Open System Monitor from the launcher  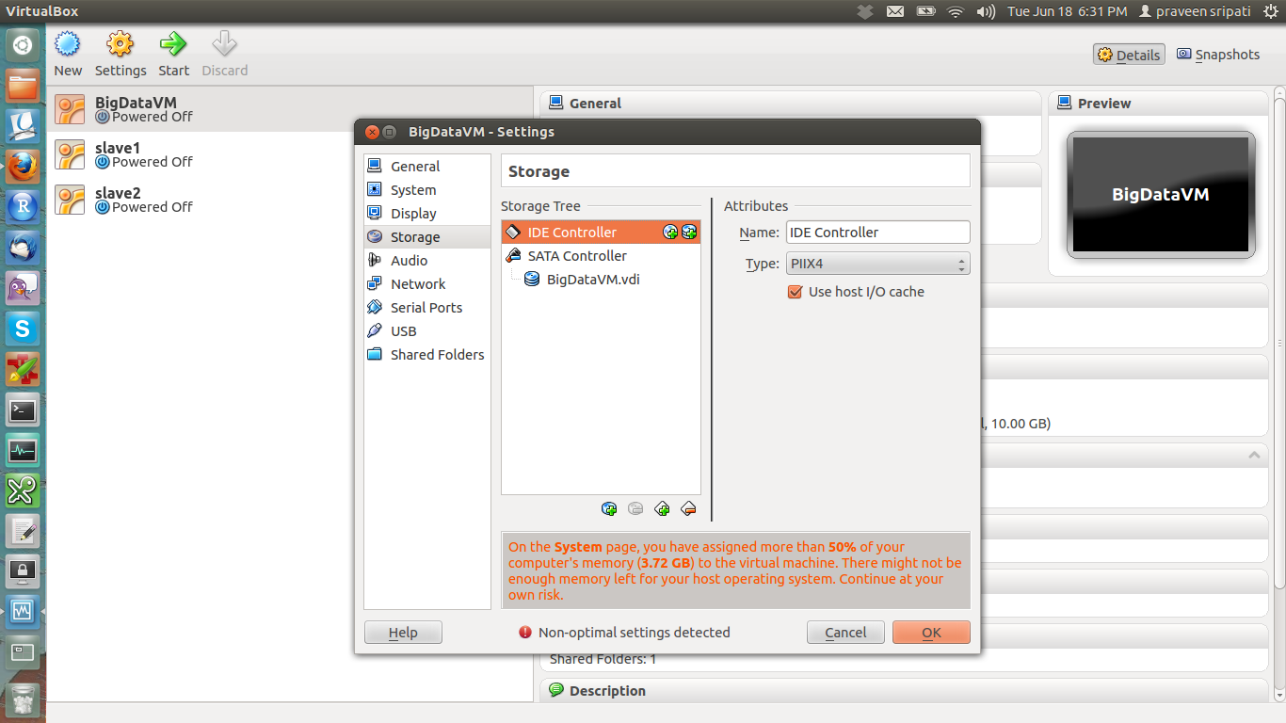click(23, 450)
